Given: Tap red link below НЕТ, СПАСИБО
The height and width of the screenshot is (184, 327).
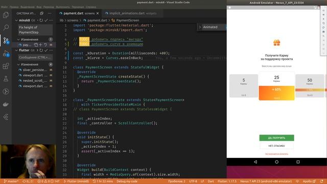Looking at the screenshot, I should [276, 154].
